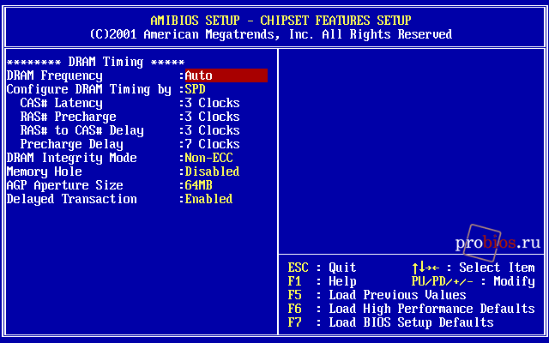Screen dimensions: 549x343
Task: Click the arrow keys hint icons
Action: click(x=425, y=268)
